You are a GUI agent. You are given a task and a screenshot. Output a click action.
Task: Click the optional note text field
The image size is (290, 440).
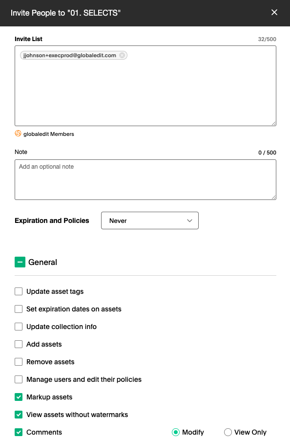[145, 179]
